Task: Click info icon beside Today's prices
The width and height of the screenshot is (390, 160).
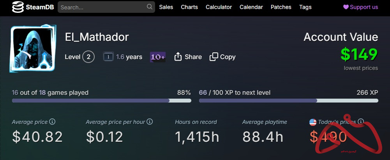Action: tap(361, 122)
